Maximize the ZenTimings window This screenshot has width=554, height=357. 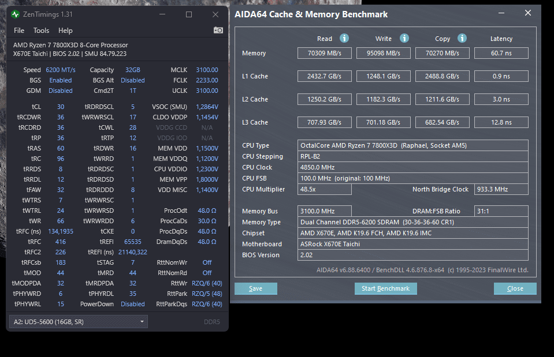coord(189,14)
